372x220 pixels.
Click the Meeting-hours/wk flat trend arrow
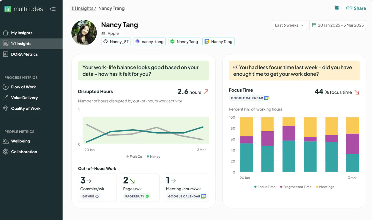[173, 181]
